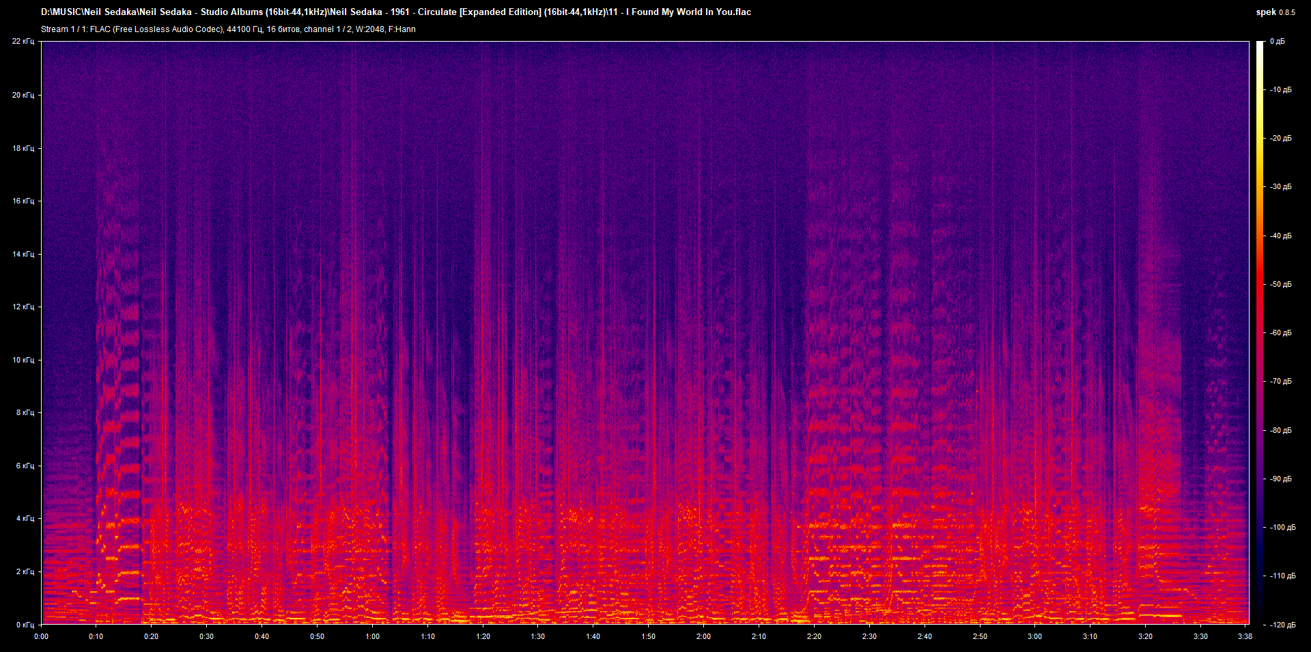
Task: Click the 2:00 time axis label
Action: (x=703, y=636)
